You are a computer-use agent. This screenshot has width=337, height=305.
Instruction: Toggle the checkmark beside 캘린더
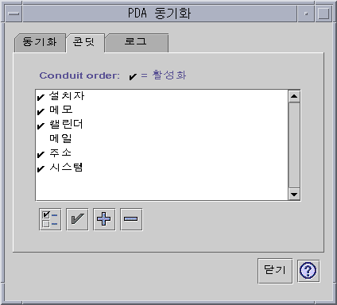(41, 125)
